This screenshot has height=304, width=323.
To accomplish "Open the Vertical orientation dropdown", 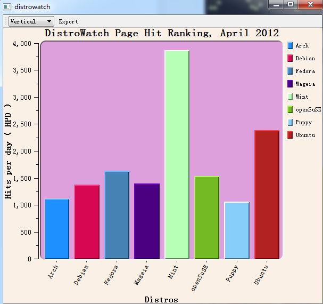I will (x=31, y=21).
